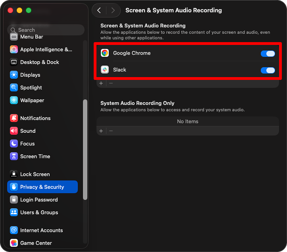Remove app from System Audio Recording Only

(111, 131)
